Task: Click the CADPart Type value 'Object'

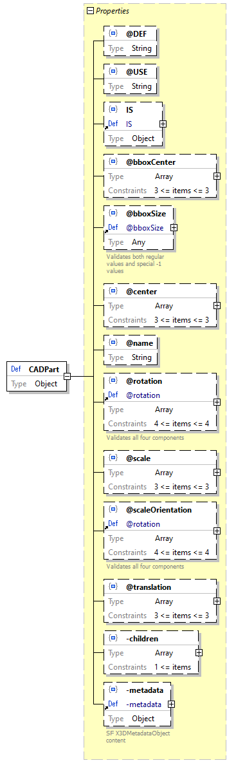Action: click(x=46, y=384)
